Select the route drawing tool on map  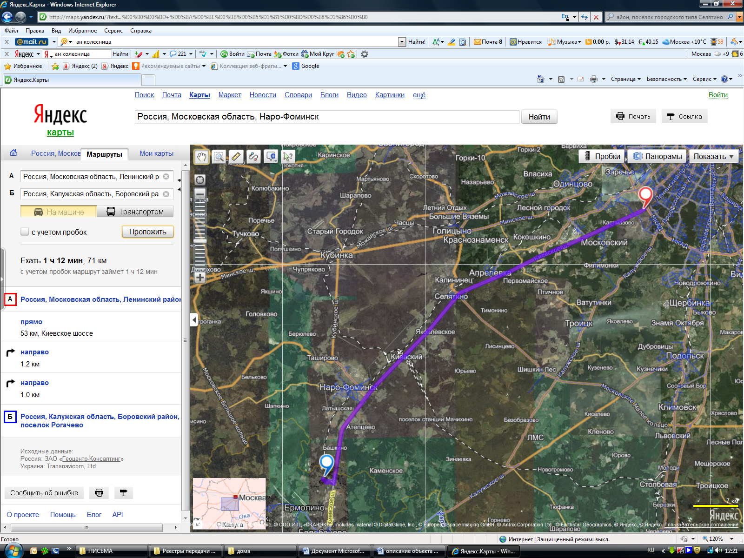coord(253,157)
